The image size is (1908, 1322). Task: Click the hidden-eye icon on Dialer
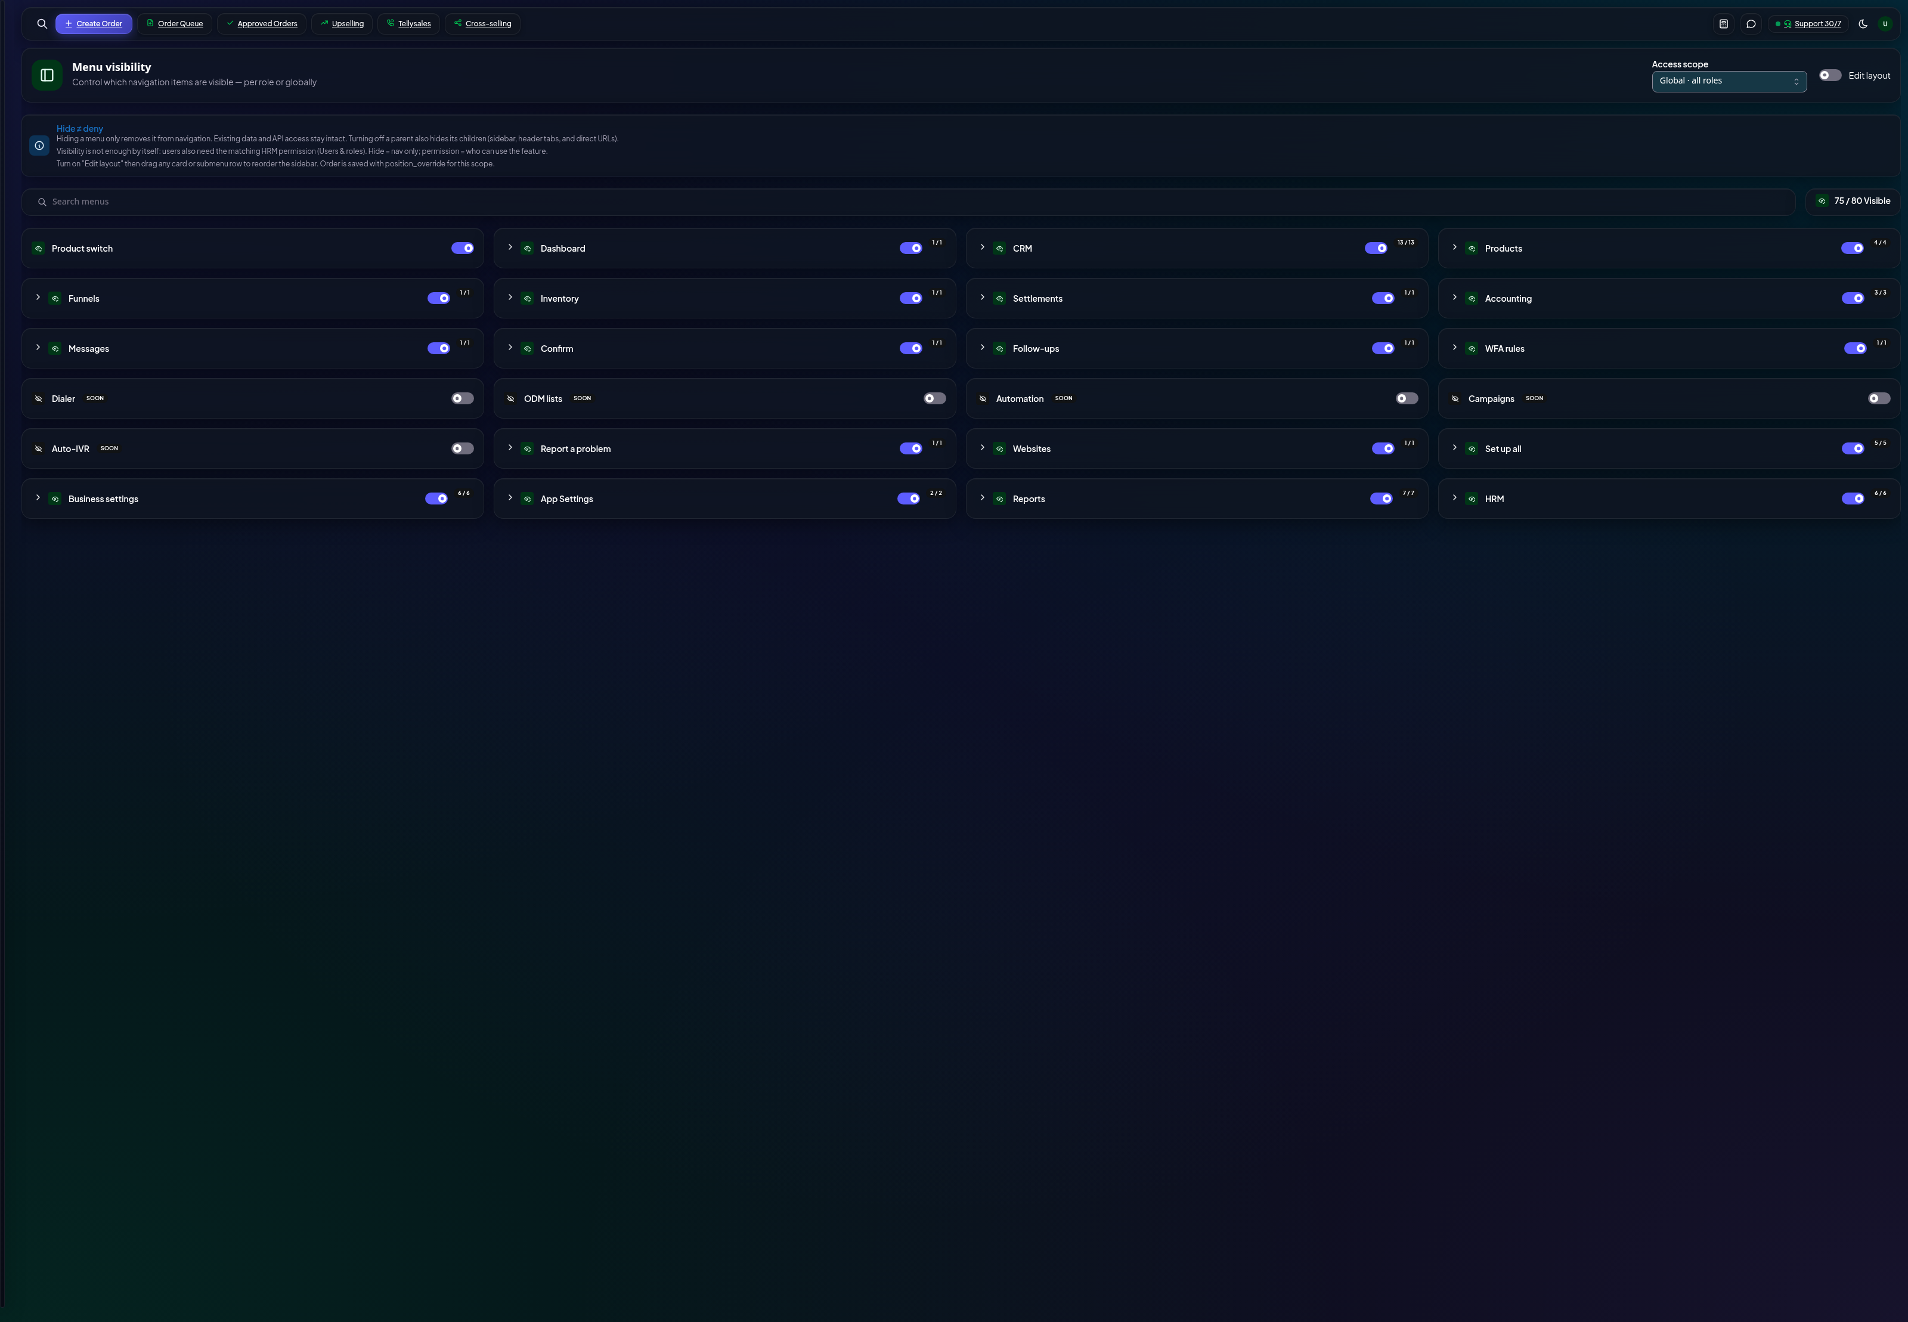[38, 398]
